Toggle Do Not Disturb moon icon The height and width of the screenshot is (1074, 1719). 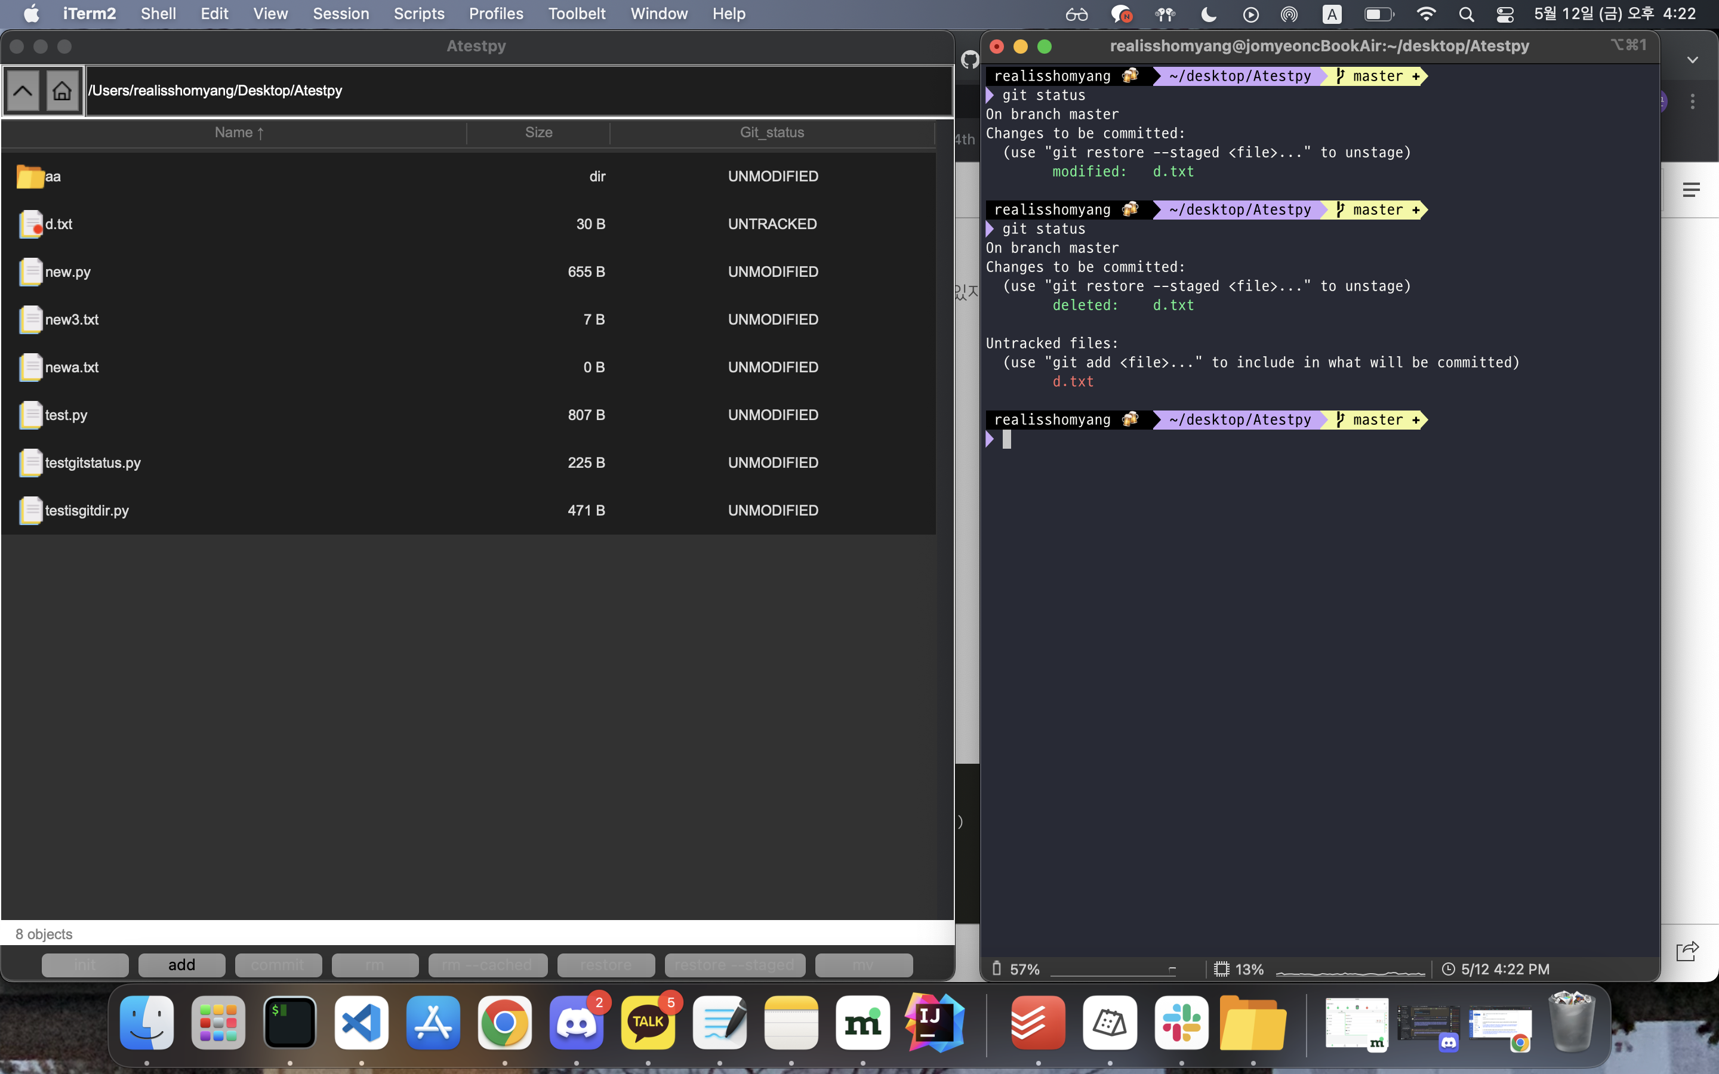tap(1208, 14)
